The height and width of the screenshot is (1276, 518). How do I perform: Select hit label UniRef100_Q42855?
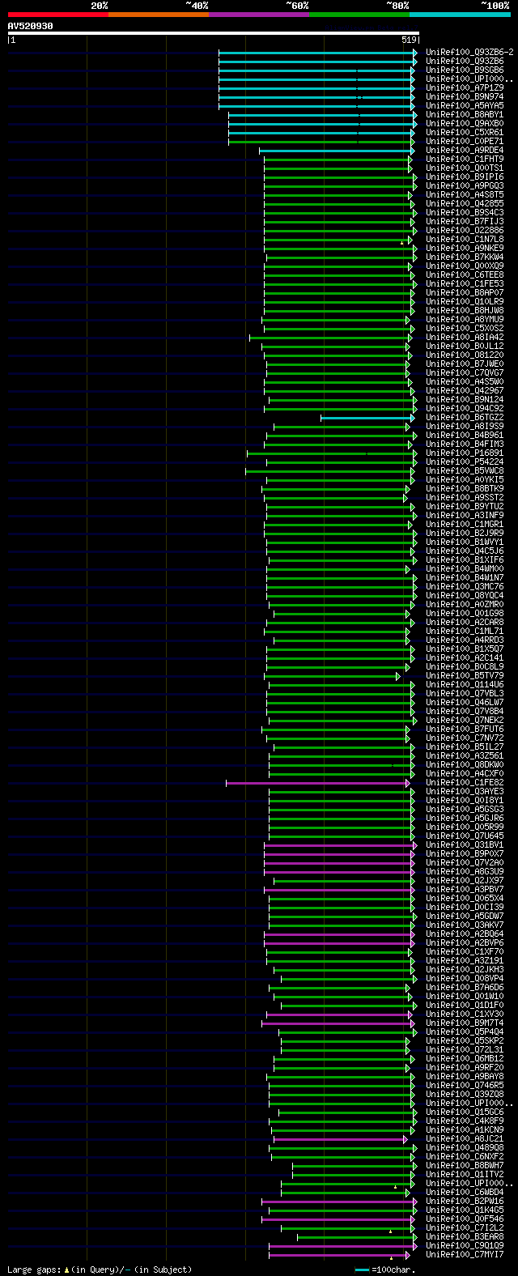[x=465, y=203]
